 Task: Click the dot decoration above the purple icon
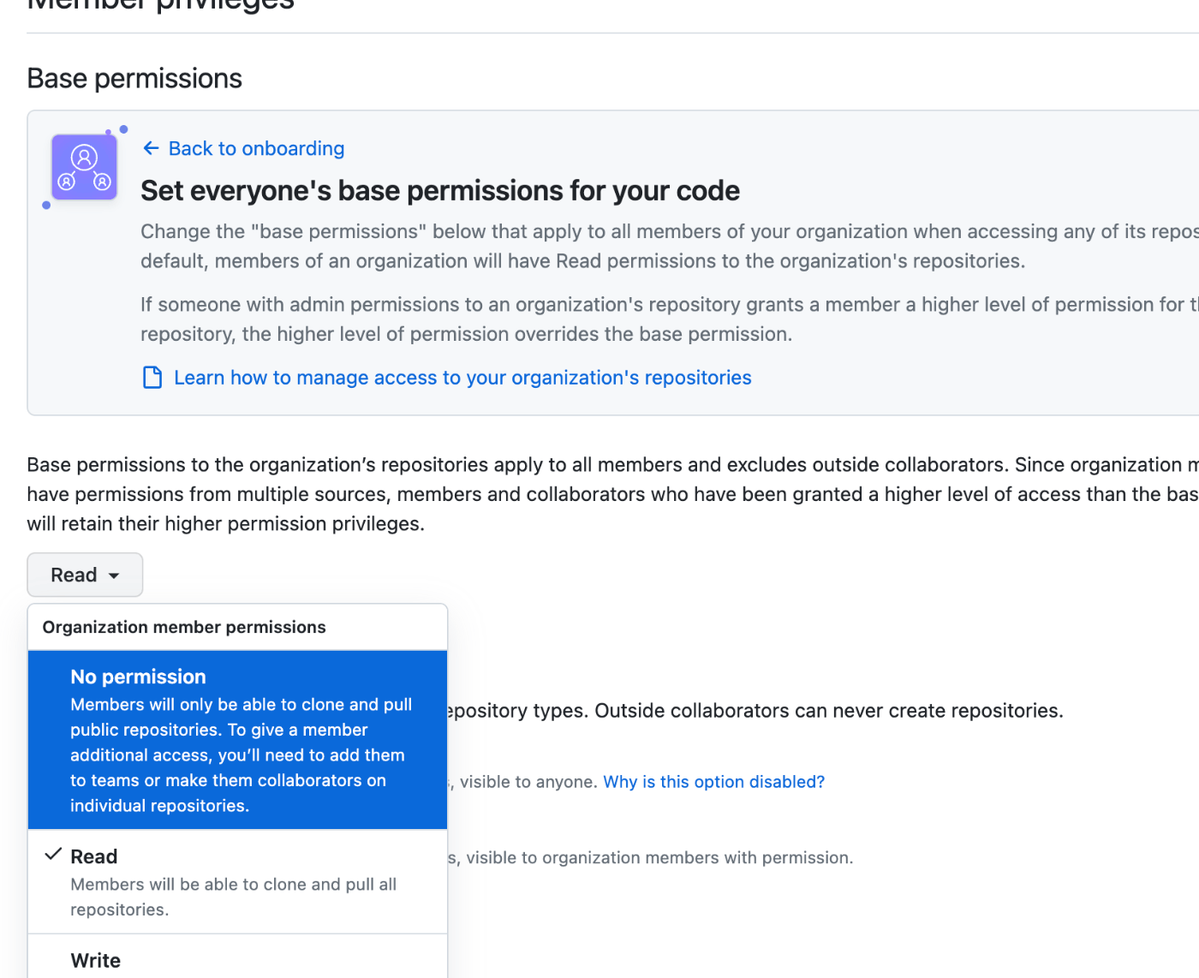tap(123, 128)
